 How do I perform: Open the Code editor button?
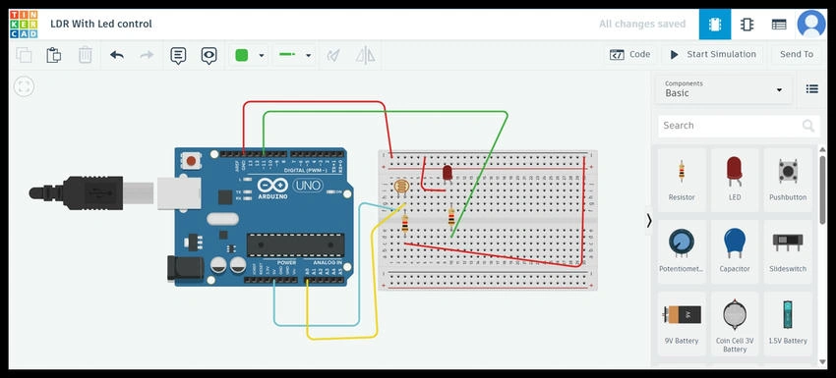tap(630, 54)
